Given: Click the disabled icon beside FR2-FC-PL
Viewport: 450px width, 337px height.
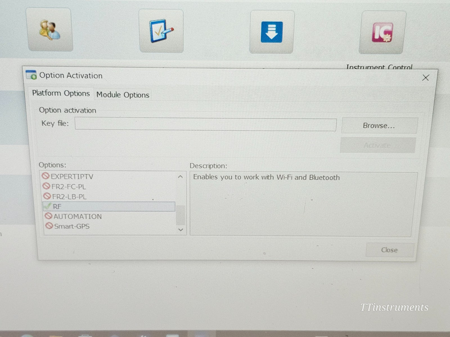Looking at the screenshot, I should [46, 186].
